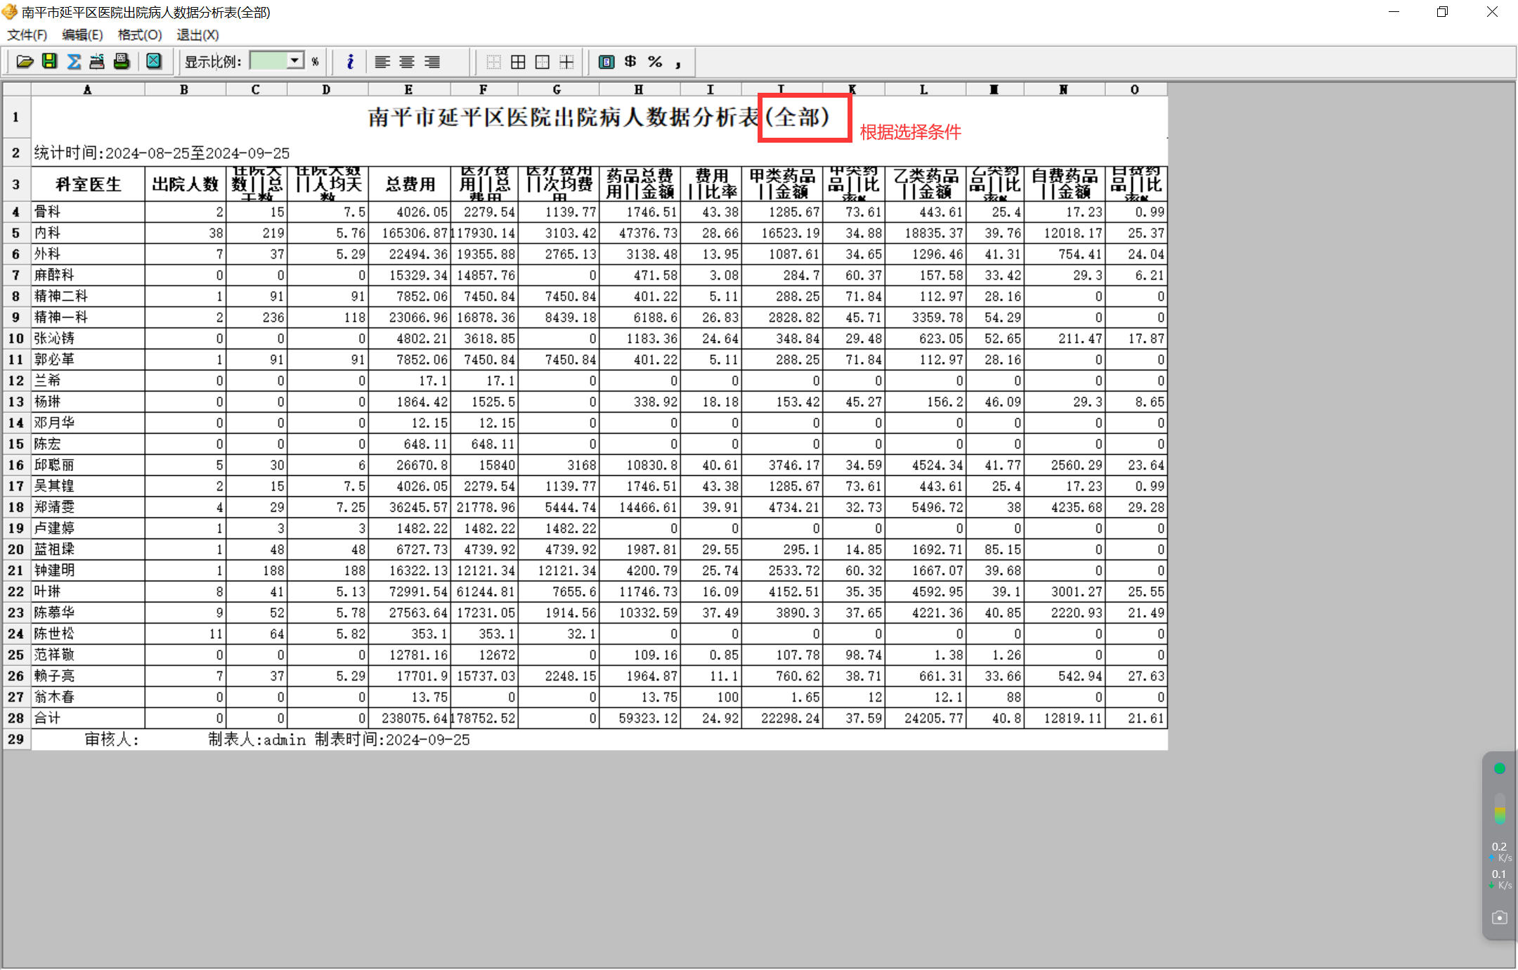
Task: Apply currency dollar format
Action: tap(630, 62)
